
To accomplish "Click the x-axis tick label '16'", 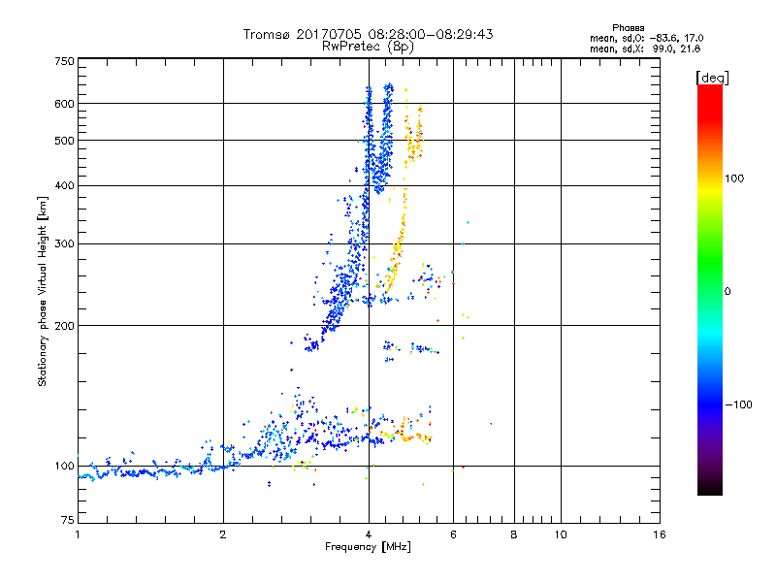I will point(660,534).
